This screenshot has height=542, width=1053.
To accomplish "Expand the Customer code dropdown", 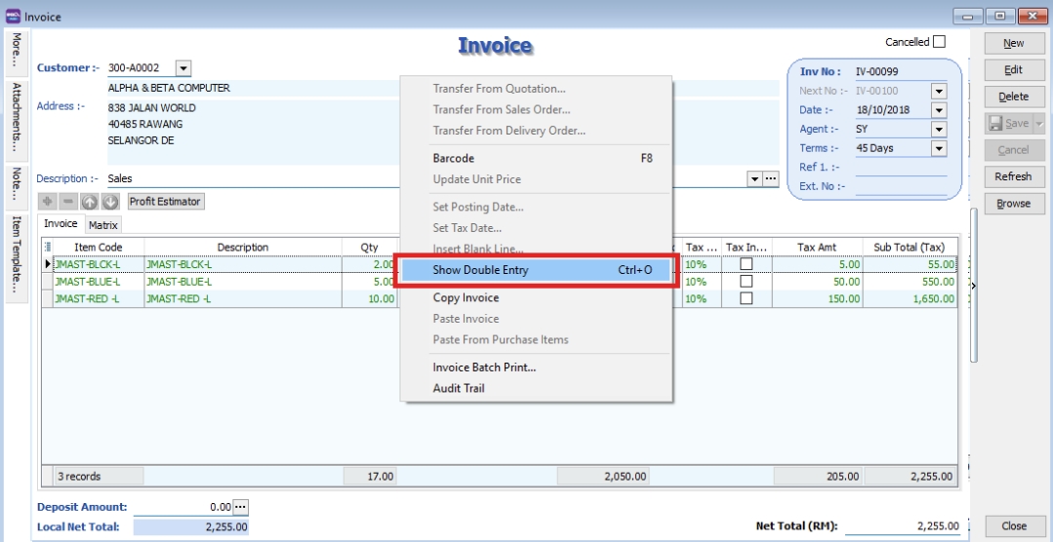I will pos(183,68).
